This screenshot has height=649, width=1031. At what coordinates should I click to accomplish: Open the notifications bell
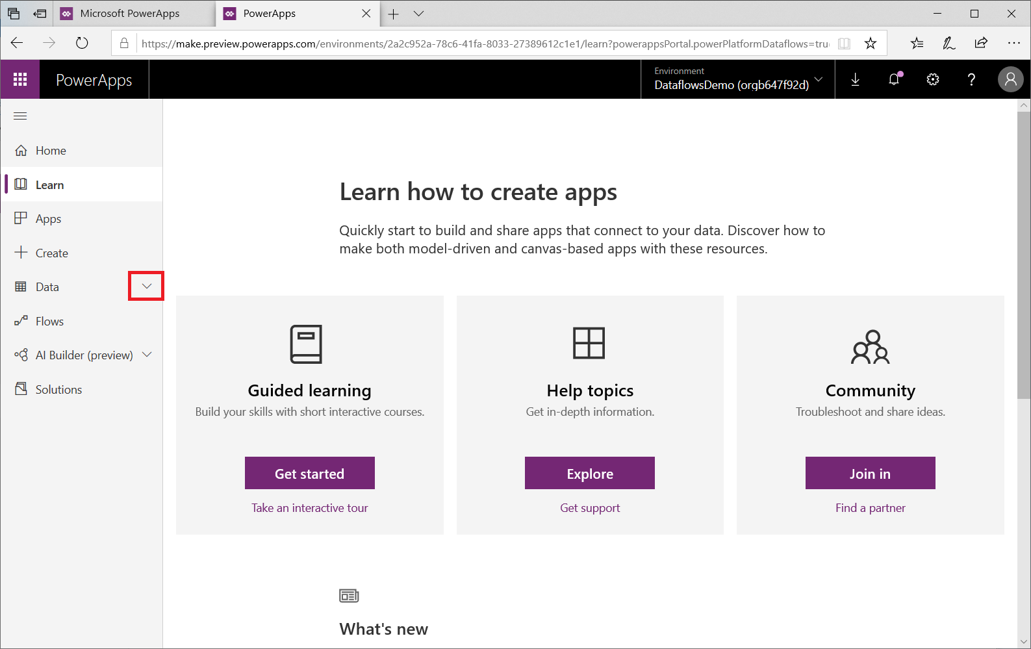pos(894,79)
